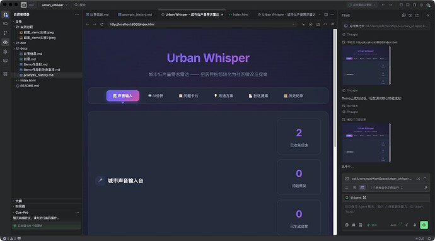
Task: Open chat history in TRAE panel
Action: tap(410, 16)
